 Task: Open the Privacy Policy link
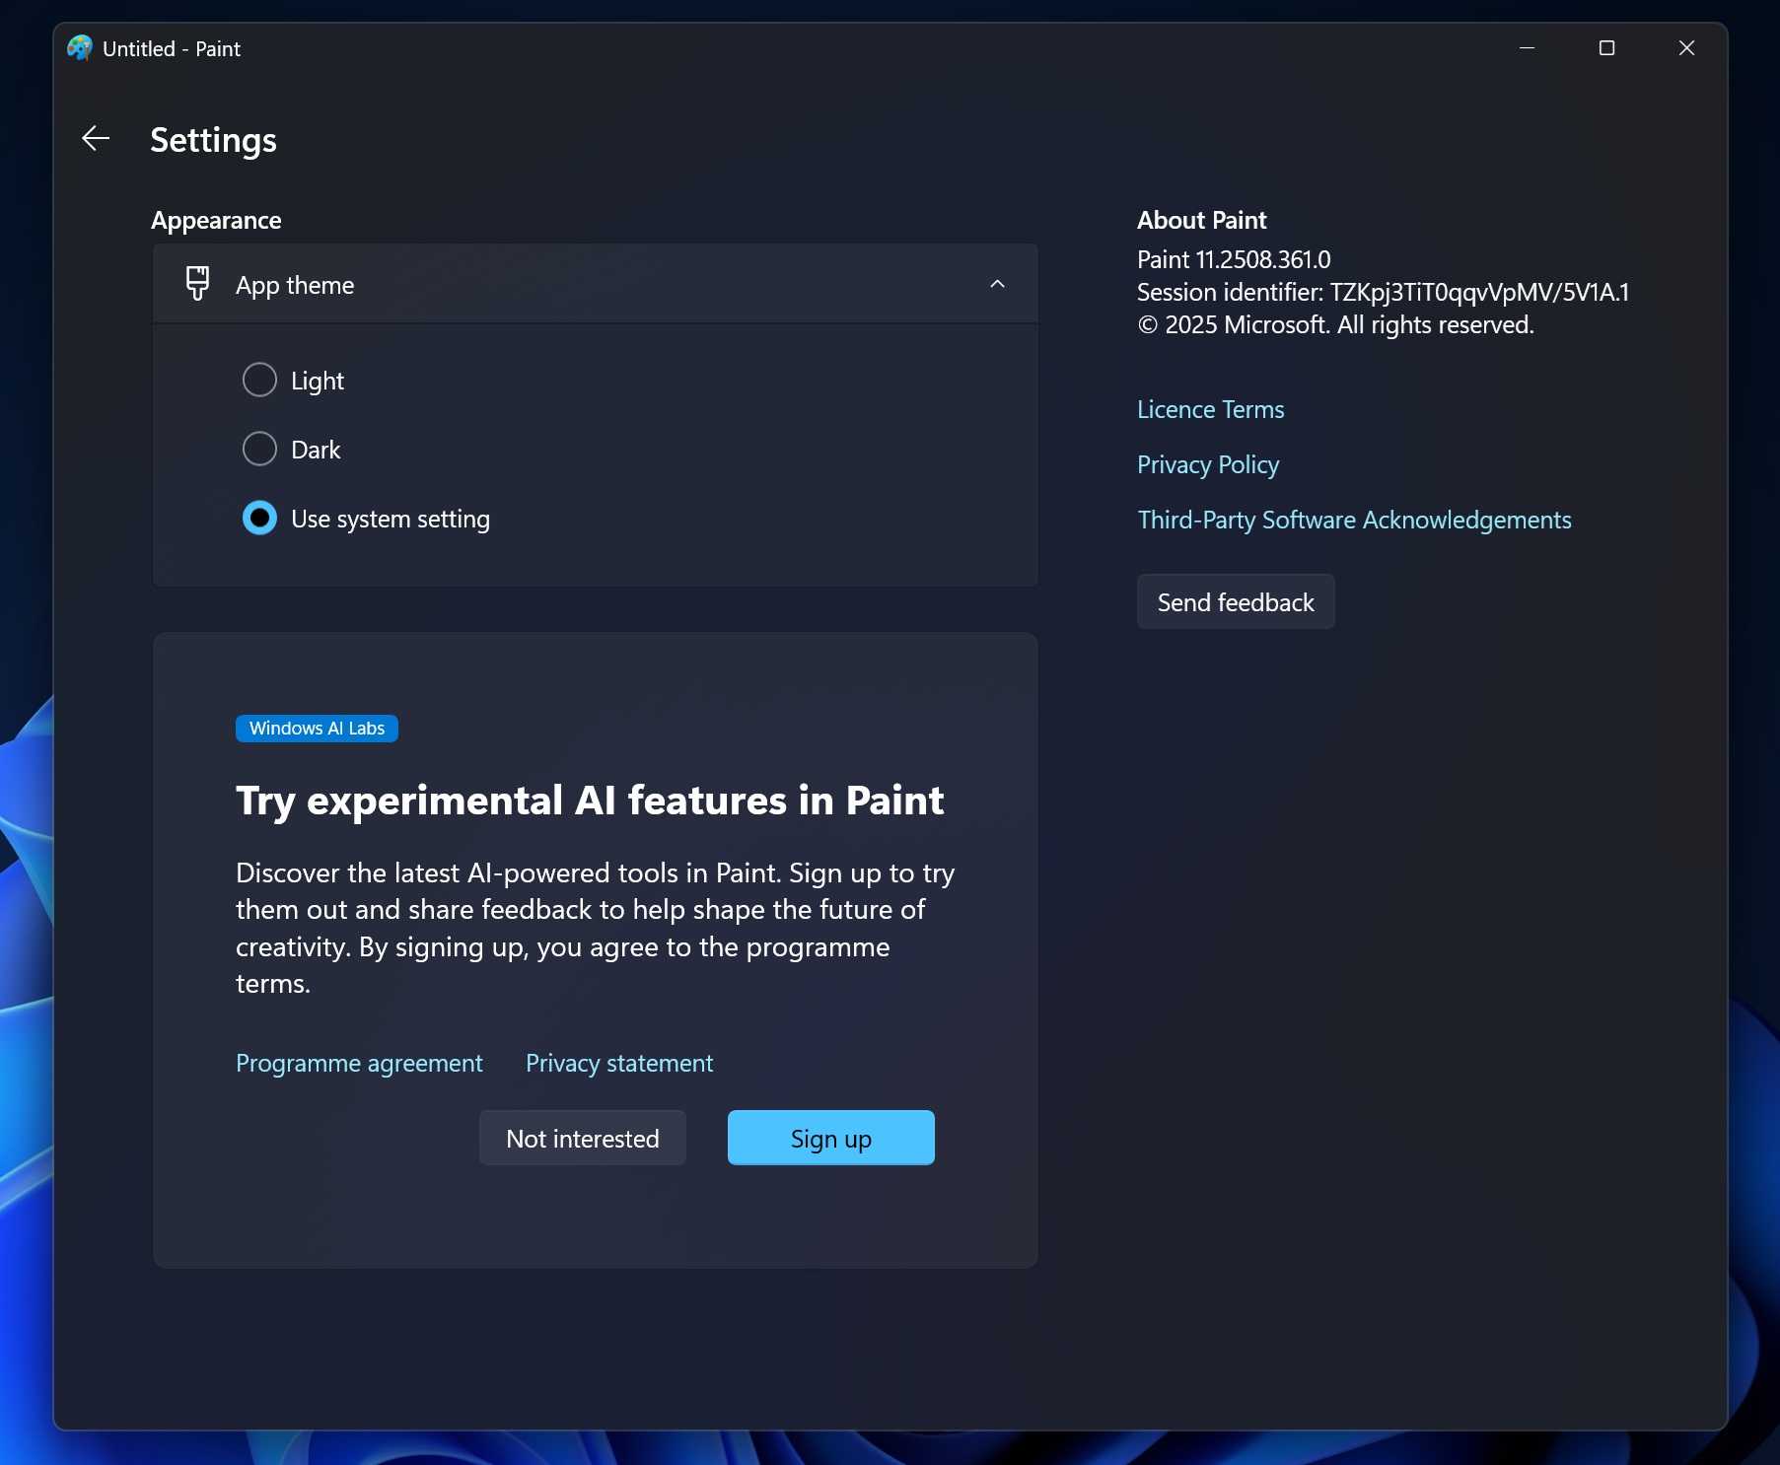click(x=1207, y=465)
